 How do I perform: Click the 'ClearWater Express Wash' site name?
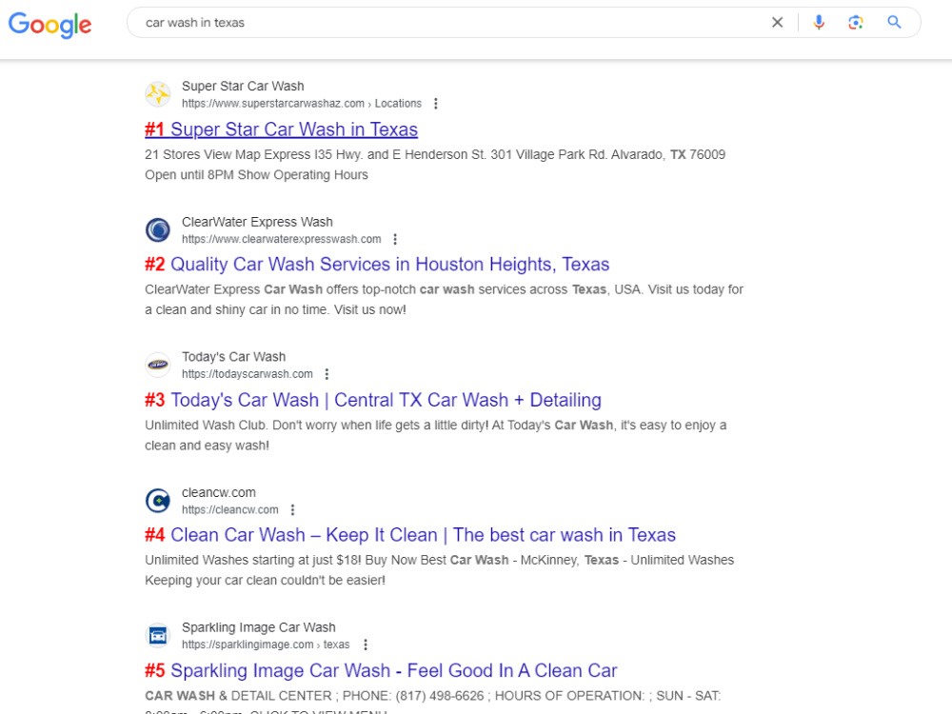(x=257, y=222)
